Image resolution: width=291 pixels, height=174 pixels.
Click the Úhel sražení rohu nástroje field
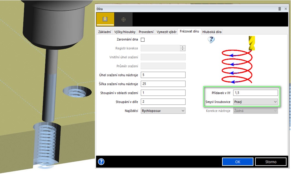(x=163, y=75)
